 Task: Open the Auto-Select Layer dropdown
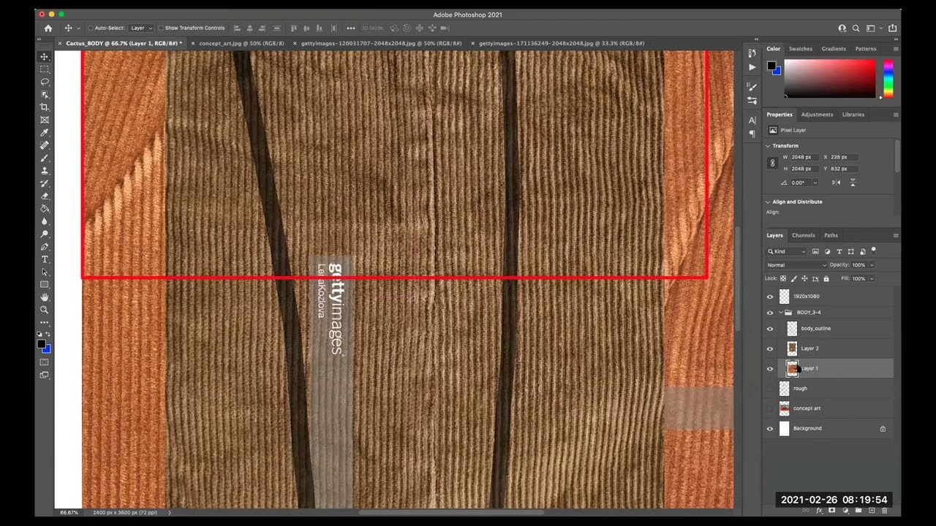141,28
